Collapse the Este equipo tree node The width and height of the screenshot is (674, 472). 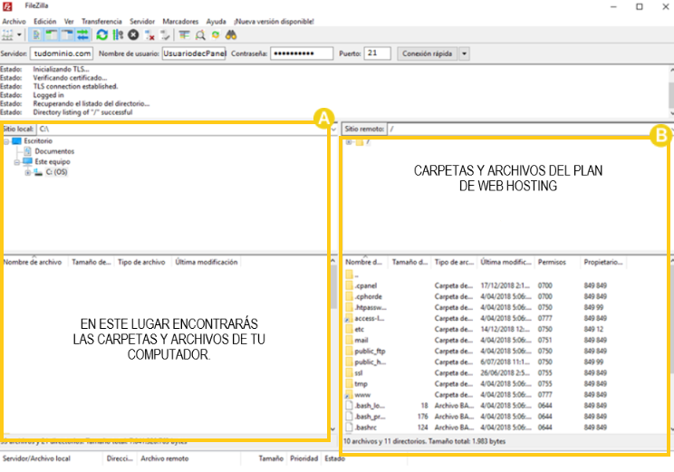[17, 162]
